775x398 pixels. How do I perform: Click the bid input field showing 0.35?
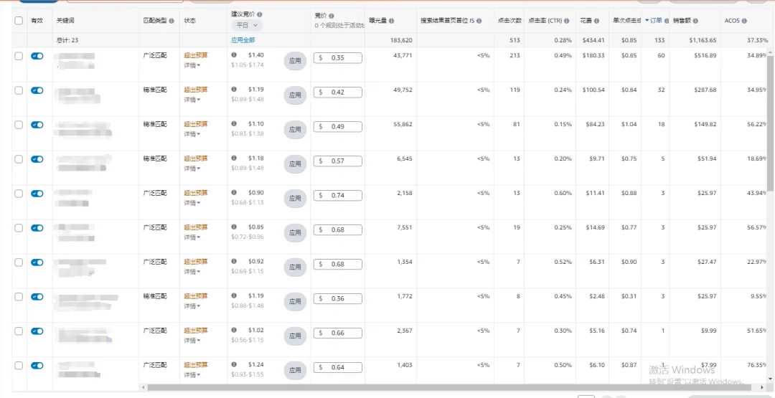pyautogui.click(x=337, y=58)
